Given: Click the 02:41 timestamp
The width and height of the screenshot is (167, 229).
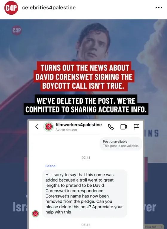Looking at the screenshot, I should [86, 158].
